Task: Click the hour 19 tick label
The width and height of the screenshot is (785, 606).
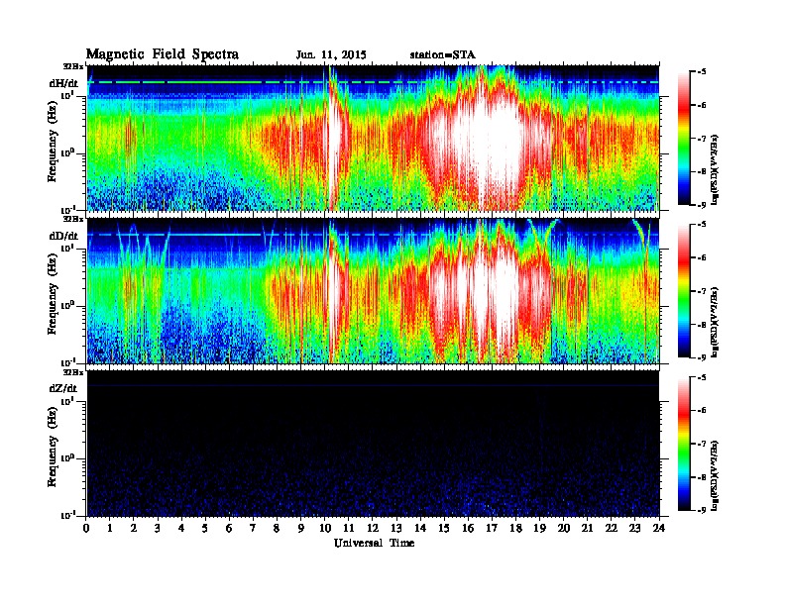Action: [539, 528]
